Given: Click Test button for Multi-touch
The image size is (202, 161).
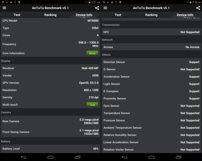Looking at the screenshot, I should (92, 105).
